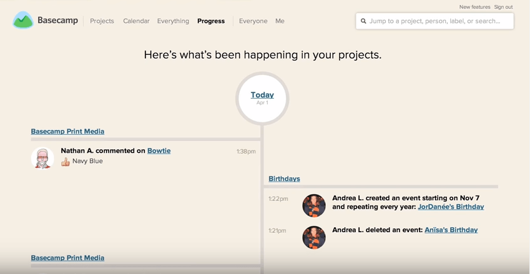Screen dimensions: 530x274
Task: Open the Everyone page
Action: [x=253, y=21]
